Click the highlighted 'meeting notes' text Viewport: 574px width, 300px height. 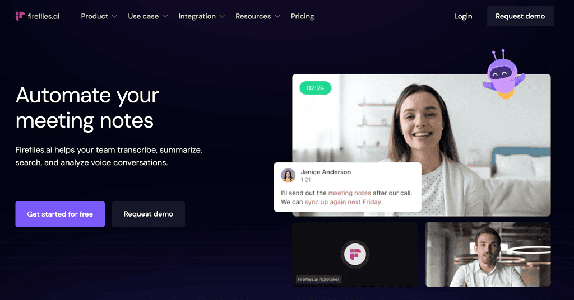tap(349, 193)
